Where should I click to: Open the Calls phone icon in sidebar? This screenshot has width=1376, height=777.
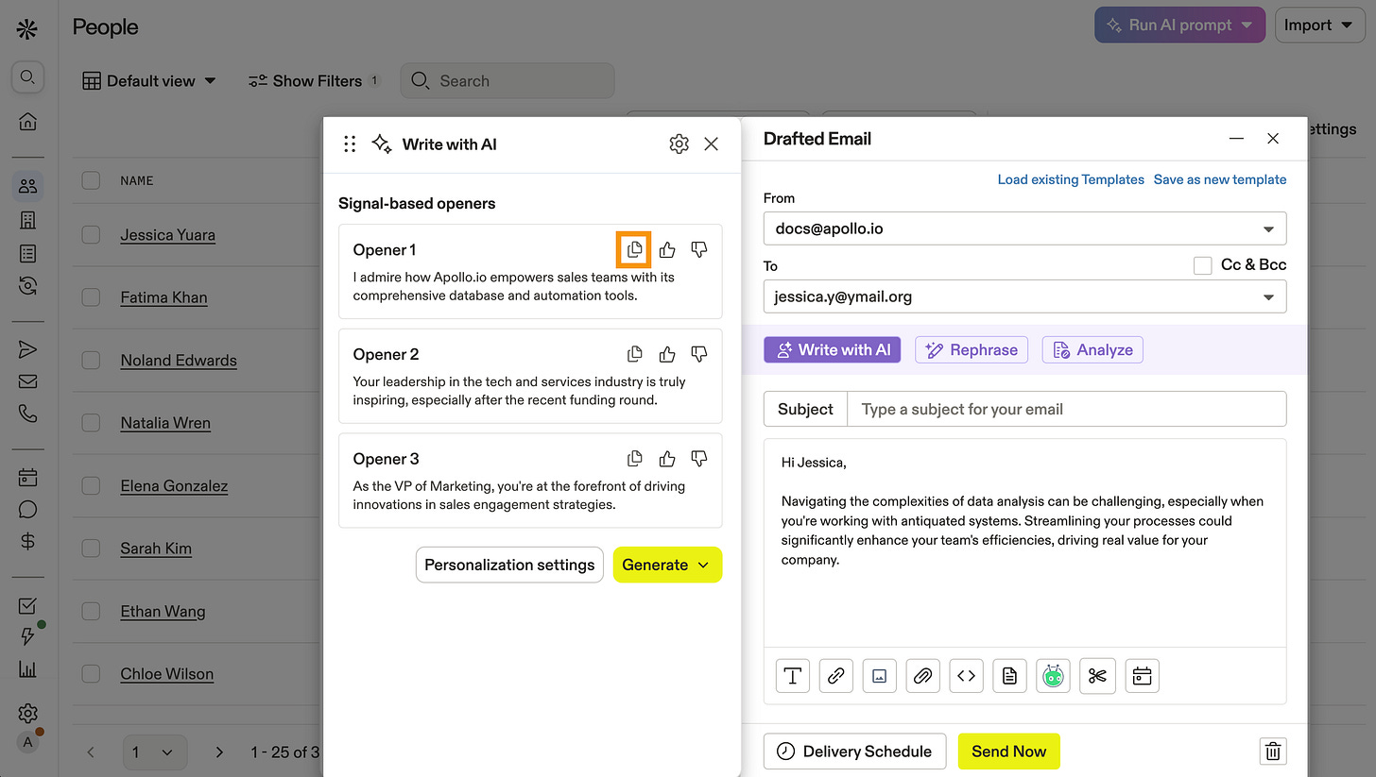pyautogui.click(x=27, y=414)
